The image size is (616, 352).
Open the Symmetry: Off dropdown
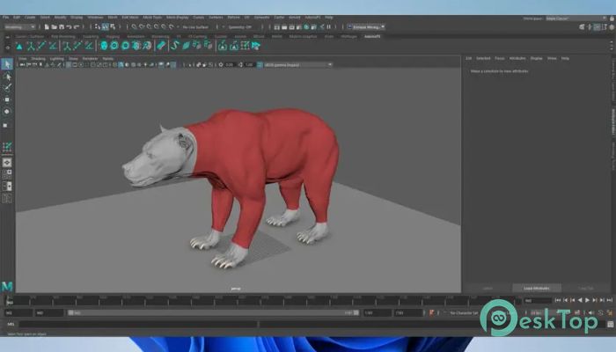[x=242, y=27]
